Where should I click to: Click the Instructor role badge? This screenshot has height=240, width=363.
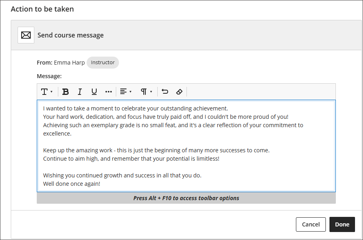103,62
